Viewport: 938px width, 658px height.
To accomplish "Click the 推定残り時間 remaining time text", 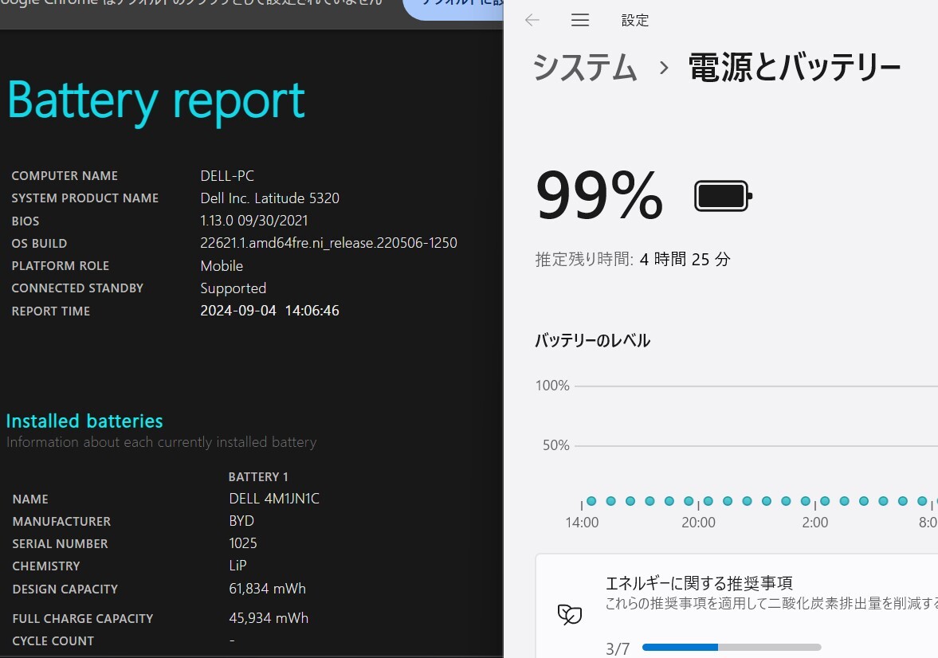I will click(632, 259).
